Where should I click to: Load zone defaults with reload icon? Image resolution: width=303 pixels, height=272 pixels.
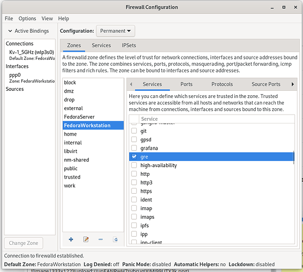(116, 239)
